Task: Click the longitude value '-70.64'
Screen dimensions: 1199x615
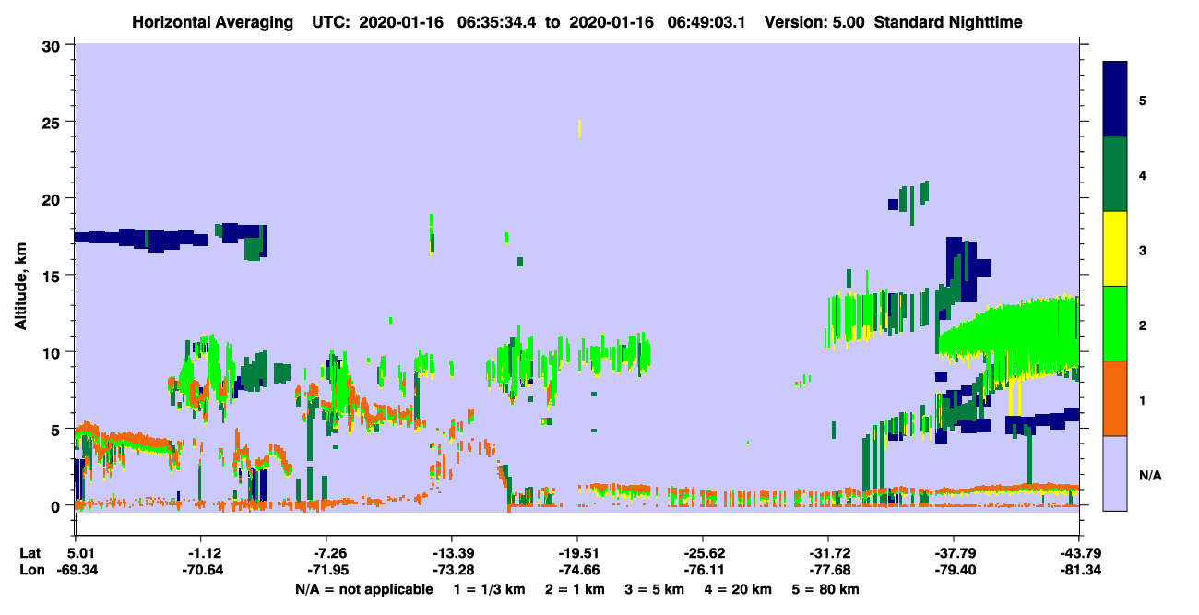Action: click(202, 570)
